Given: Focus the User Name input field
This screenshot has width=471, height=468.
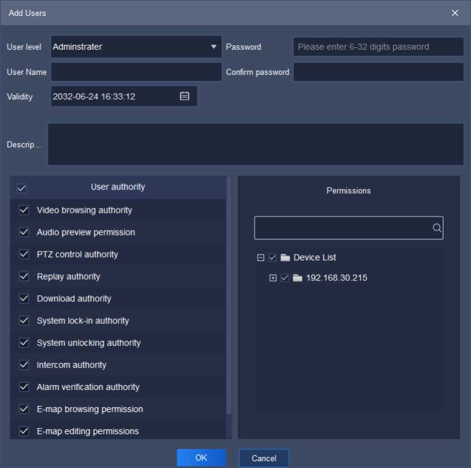Looking at the screenshot, I should (136, 72).
